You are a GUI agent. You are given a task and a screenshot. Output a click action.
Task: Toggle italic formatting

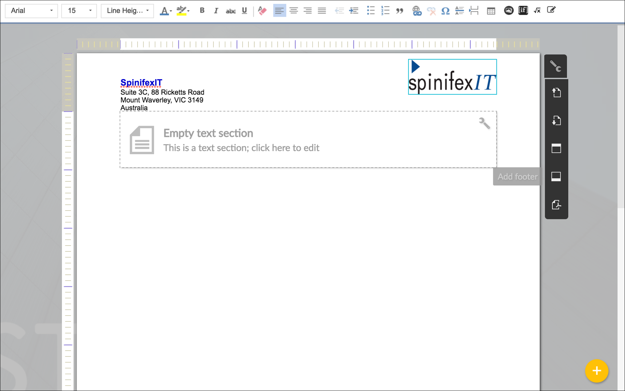[216, 10]
